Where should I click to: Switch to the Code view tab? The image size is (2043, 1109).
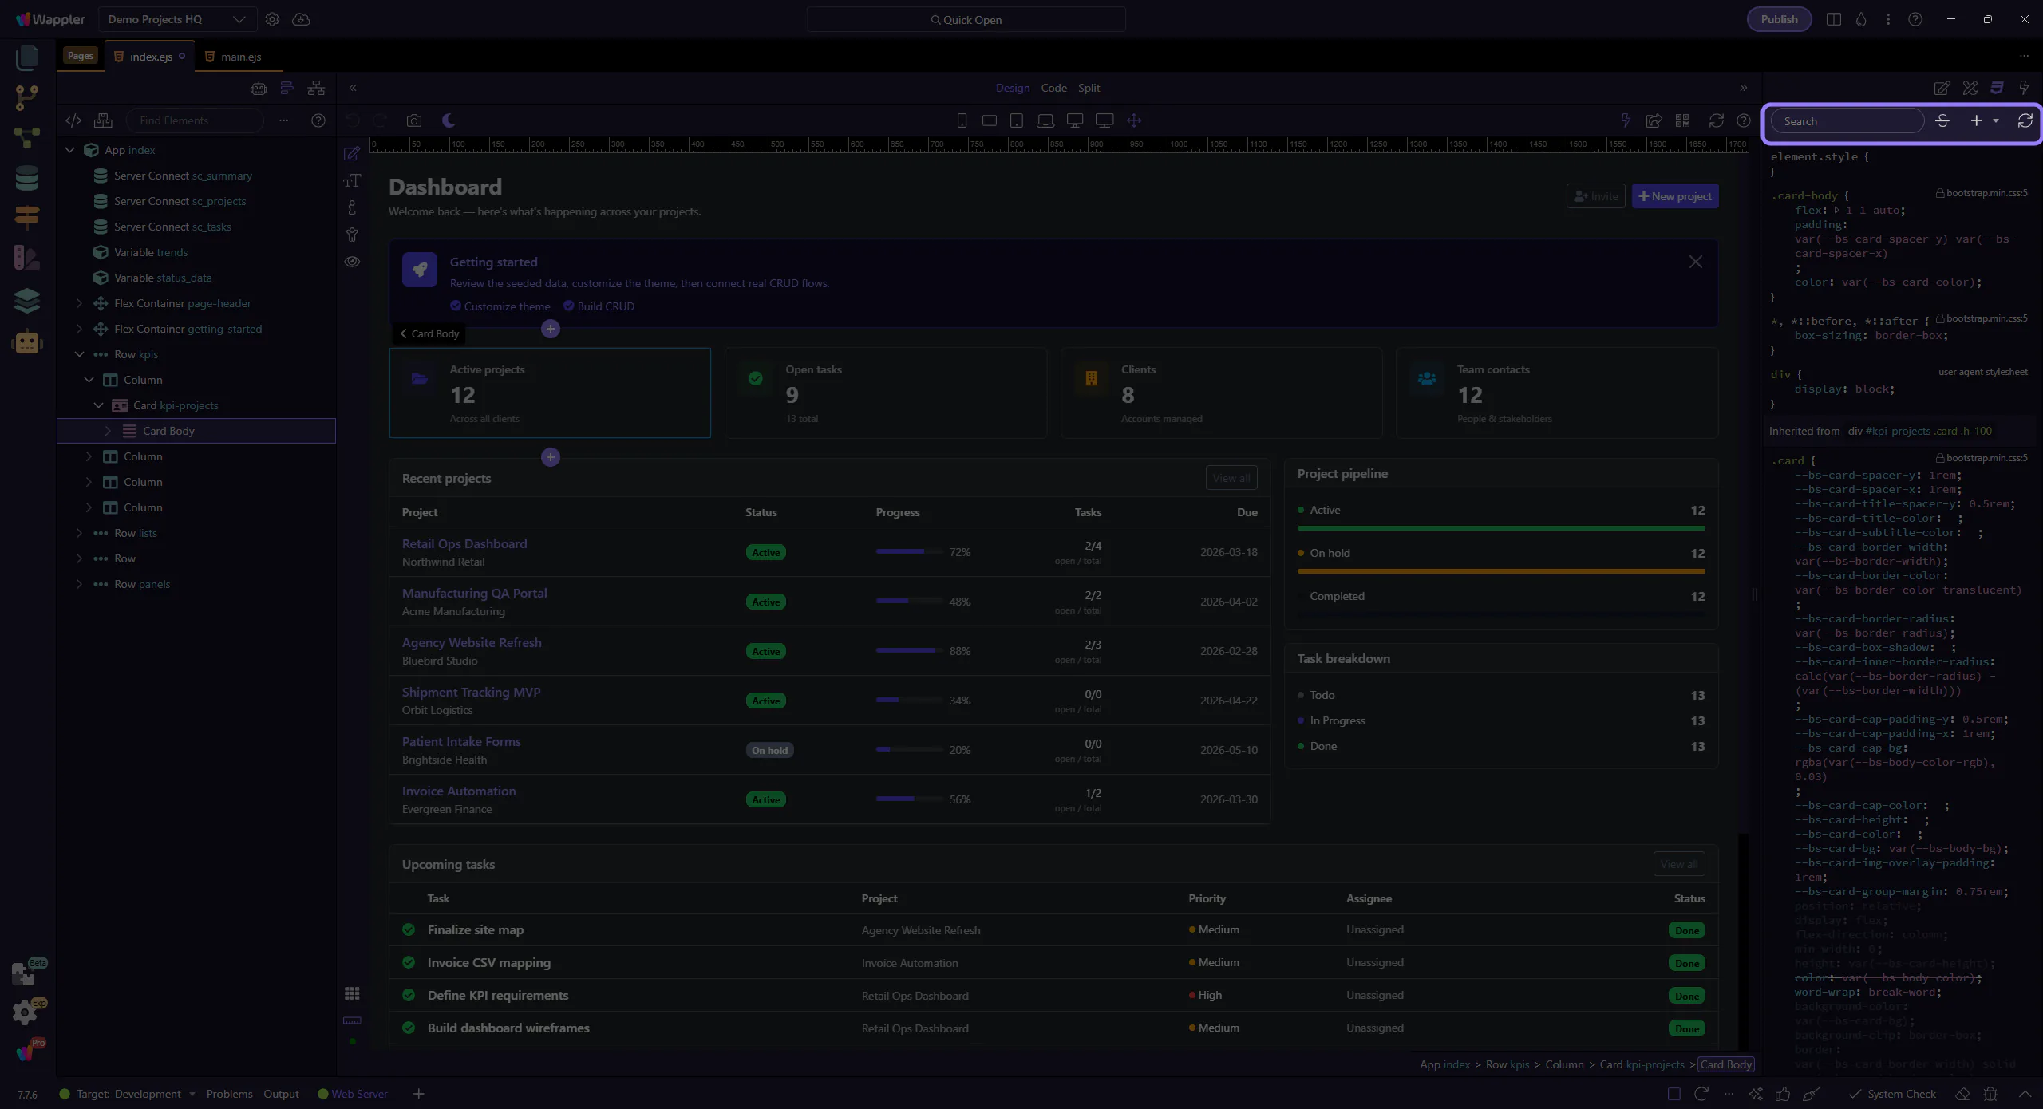[1053, 88]
